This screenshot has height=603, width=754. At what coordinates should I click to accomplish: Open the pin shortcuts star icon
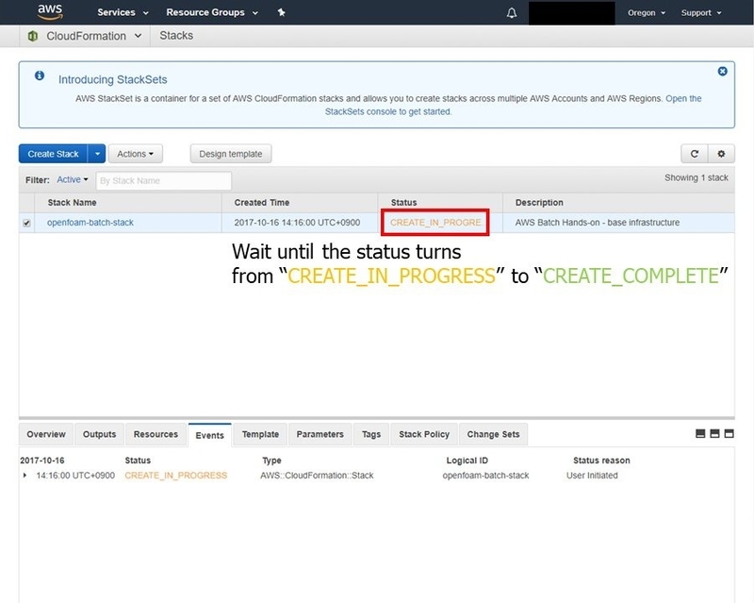[x=281, y=12]
